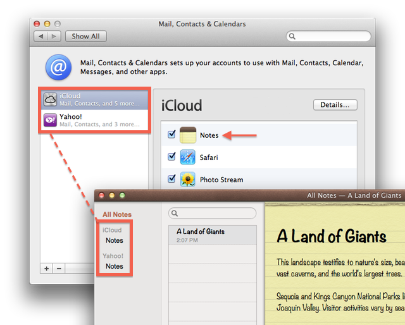Click the minus button to remove account
Image resolution: width=405 pixels, height=325 pixels.
tap(59, 269)
